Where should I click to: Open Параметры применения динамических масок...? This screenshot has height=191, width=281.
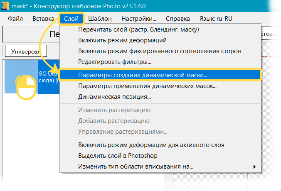(147, 86)
